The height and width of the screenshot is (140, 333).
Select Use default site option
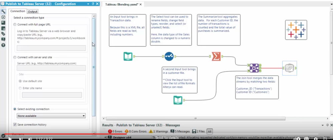tap(20, 81)
